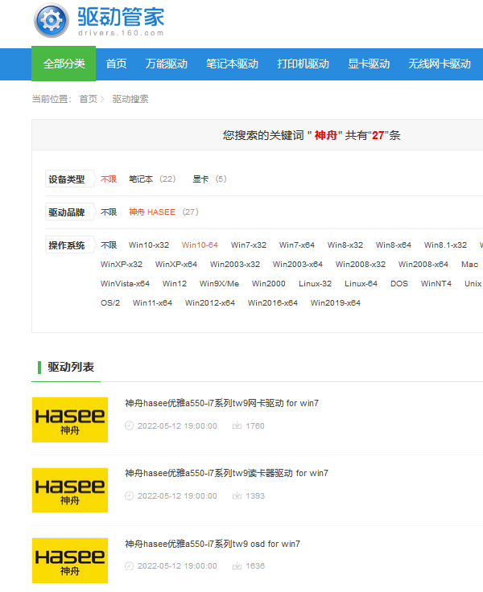Image resolution: width=483 pixels, height=592 pixels.
Task: Filter by Win2008-x32 operating system
Action: 361,265
